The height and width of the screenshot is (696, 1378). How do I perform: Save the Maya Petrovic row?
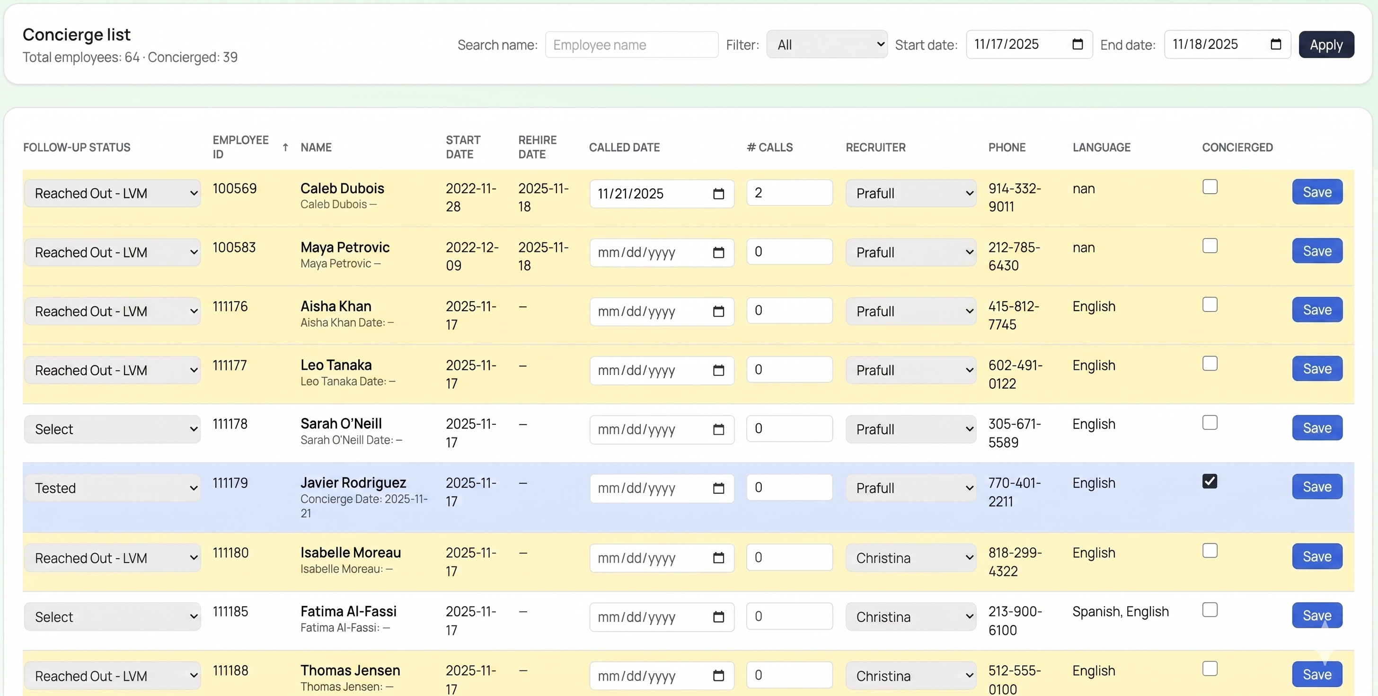(x=1317, y=250)
